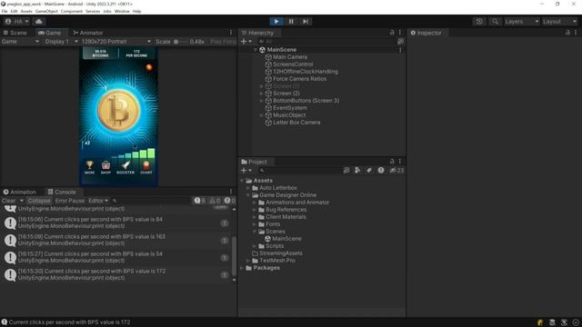Screen dimensions: 582x327
Task: Click the console vertical scrollbar
Action: coord(234,256)
